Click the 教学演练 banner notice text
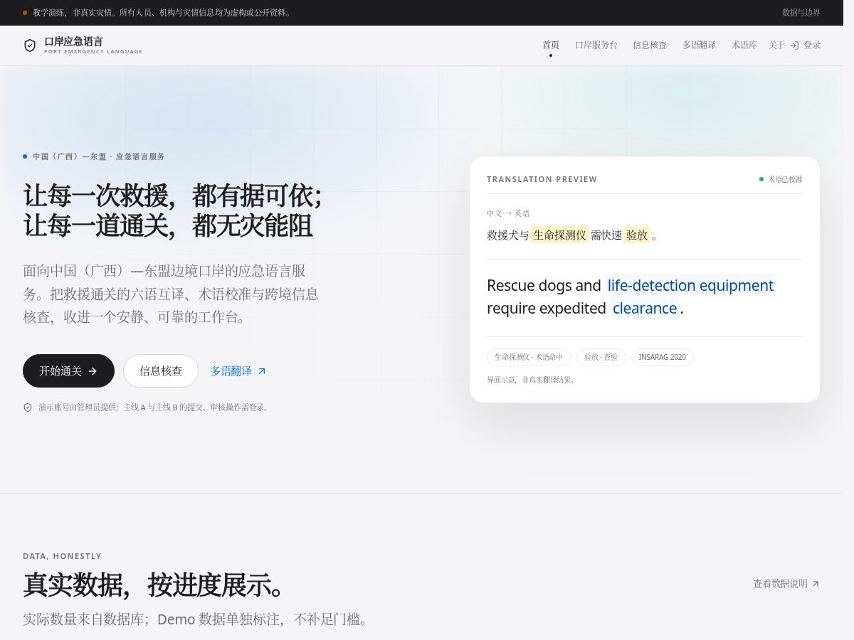854x640 pixels. tap(162, 13)
